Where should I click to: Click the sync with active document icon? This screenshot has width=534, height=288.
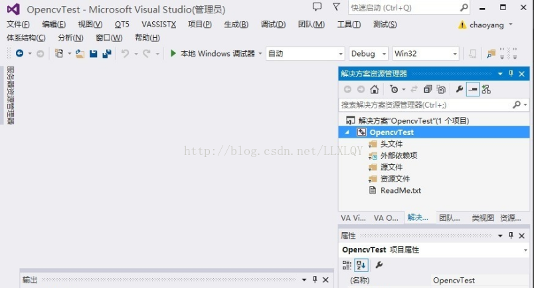click(414, 89)
